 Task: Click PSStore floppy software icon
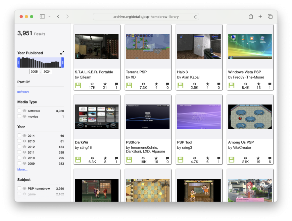tap(129, 160)
